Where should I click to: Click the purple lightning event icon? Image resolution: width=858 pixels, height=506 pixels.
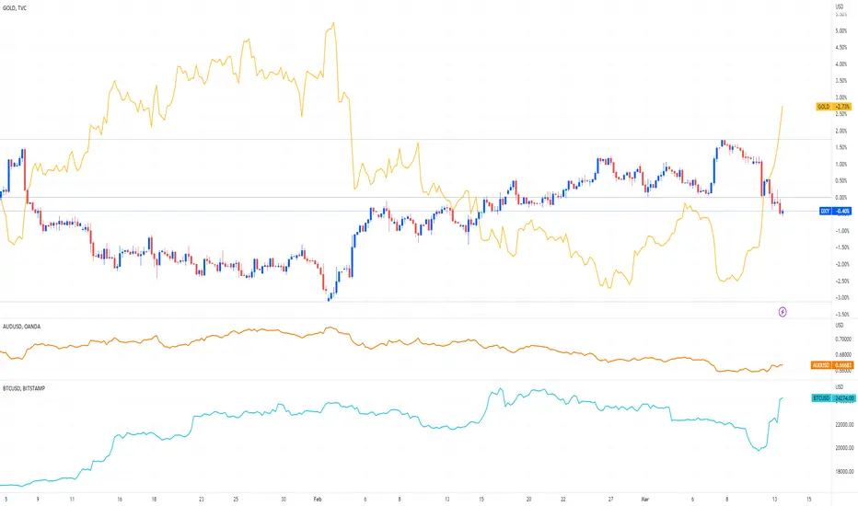[x=783, y=312]
